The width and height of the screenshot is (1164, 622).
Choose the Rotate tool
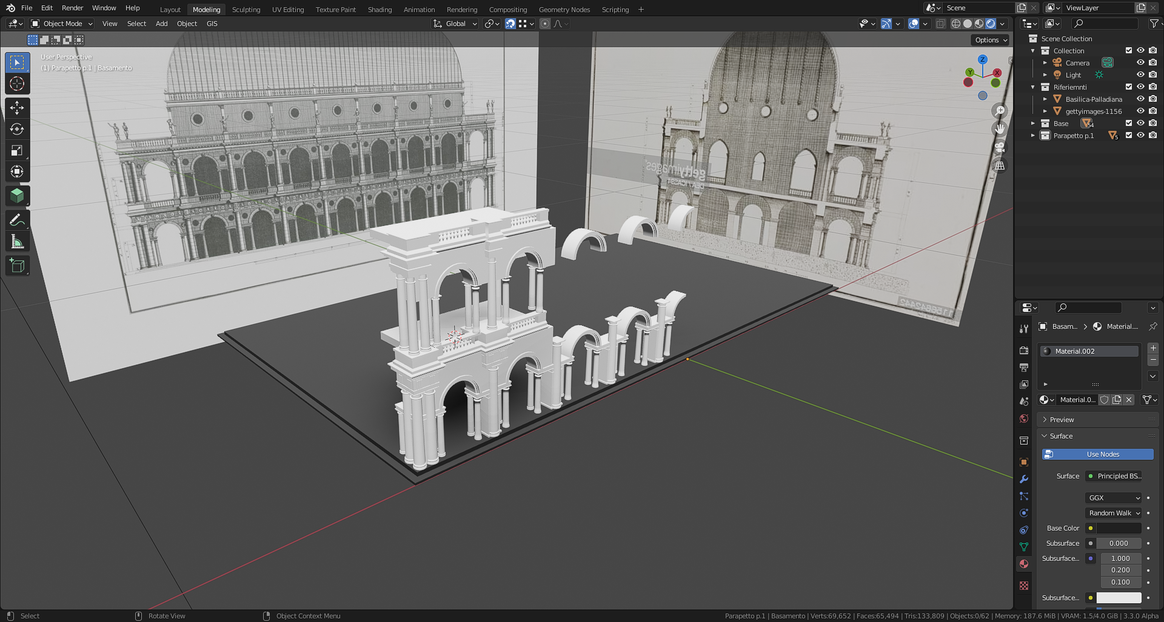[17, 129]
